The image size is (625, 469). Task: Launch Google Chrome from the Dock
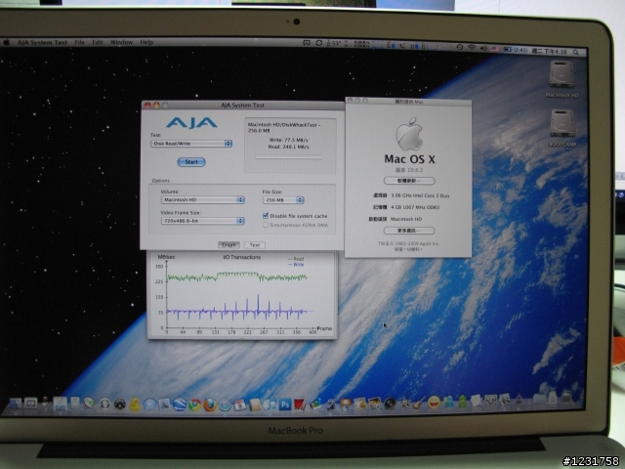(x=195, y=405)
